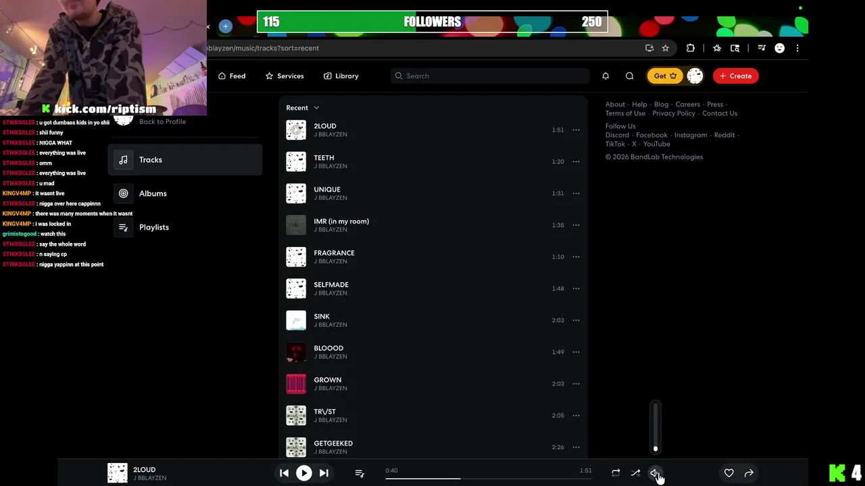Select Albums in the sidebar
The height and width of the screenshot is (486, 865).
coord(184,194)
